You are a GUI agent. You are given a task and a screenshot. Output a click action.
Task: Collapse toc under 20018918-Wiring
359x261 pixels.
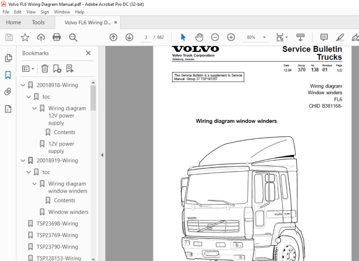29,97
